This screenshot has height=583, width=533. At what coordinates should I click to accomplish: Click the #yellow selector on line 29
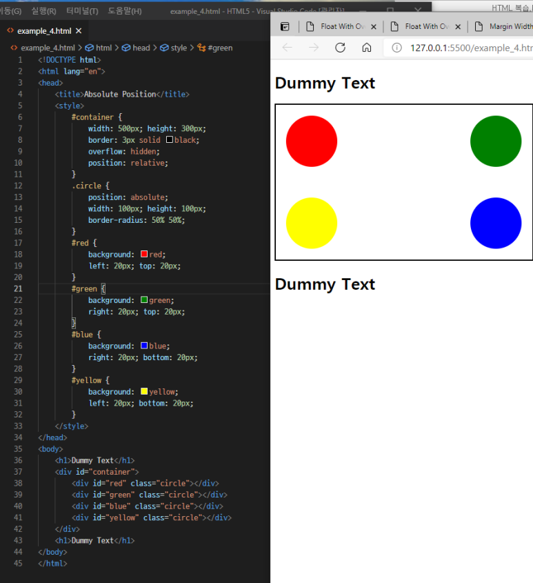[x=86, y=380]
